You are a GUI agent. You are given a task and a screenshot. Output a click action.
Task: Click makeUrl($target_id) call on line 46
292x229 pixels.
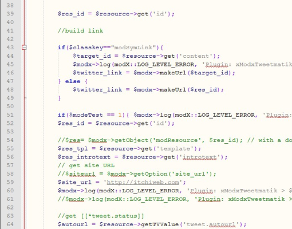(x=195, y=73)
